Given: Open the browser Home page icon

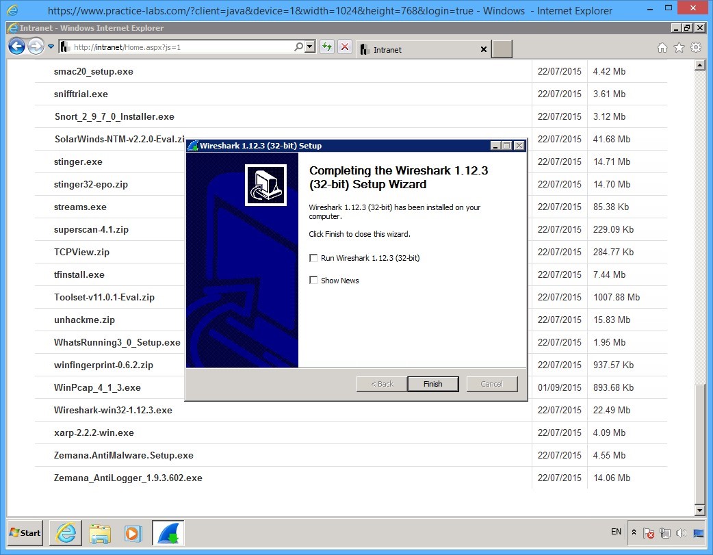Looking at the screenshot, I should coord(662,49).
